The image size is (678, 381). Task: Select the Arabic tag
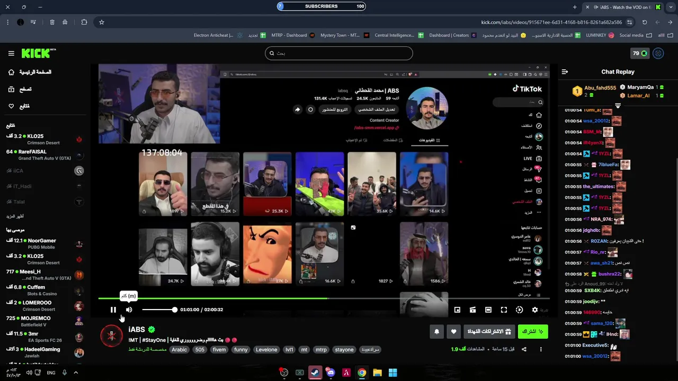pyautogui.click(x=179, y=350)
